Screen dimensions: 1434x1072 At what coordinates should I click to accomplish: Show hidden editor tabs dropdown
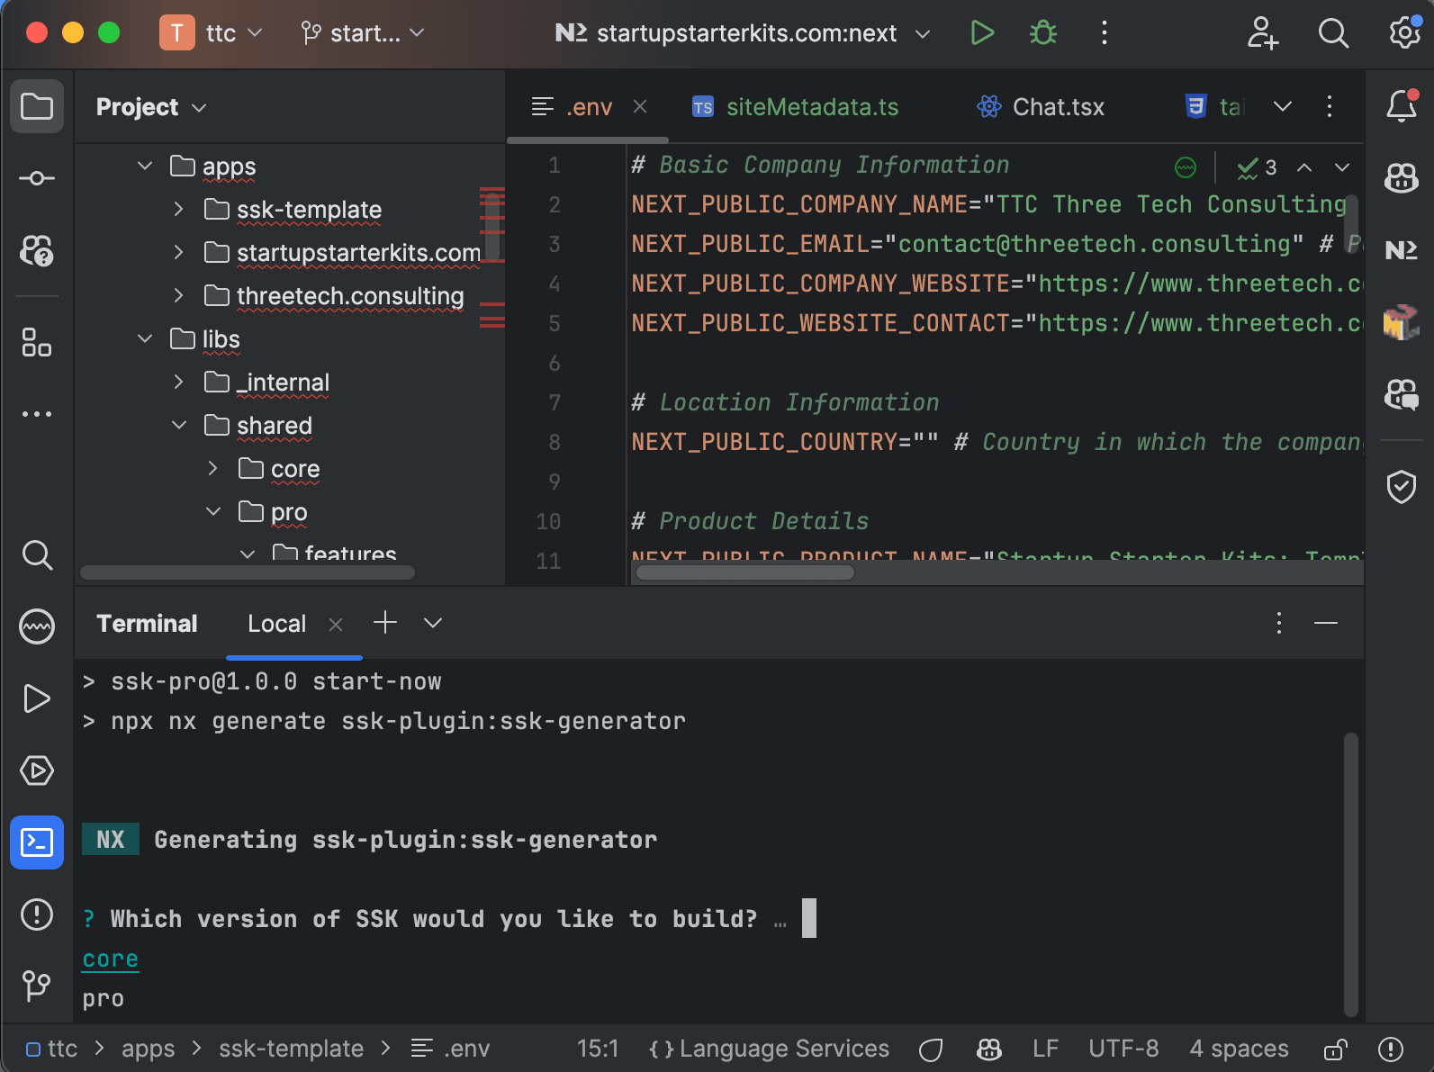pos(1283,106)
